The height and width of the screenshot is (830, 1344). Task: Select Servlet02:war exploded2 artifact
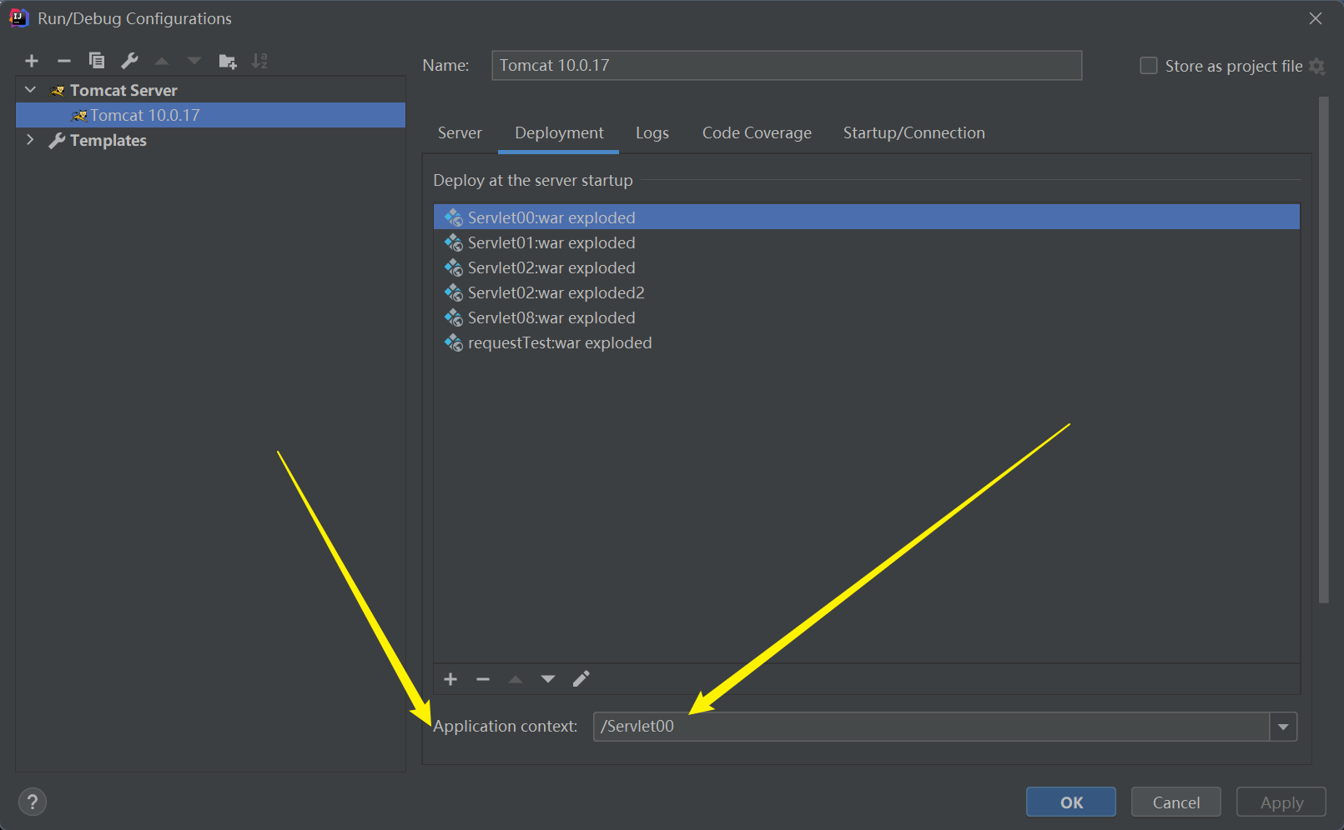click(x=867, y=292)
